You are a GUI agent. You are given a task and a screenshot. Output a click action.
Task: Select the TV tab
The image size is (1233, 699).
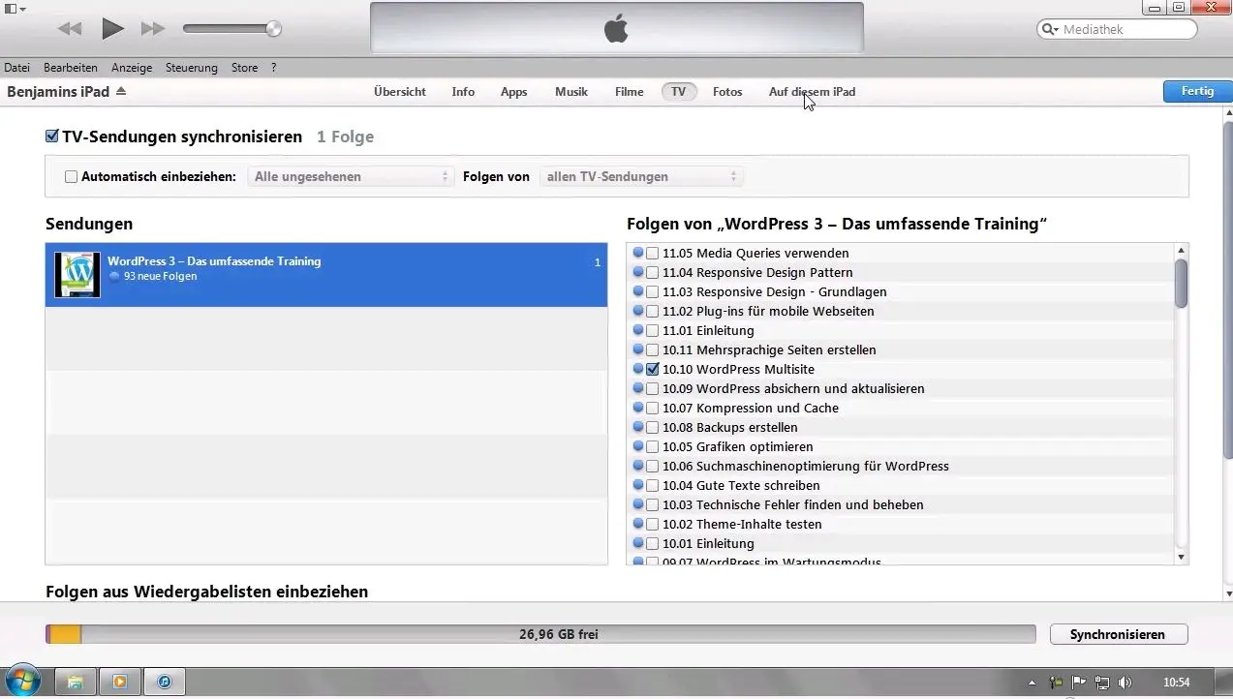(x=679, y=92)
